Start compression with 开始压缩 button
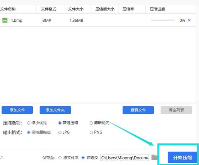The width and height of the screenshot is (199, 165). coord(182,157)
